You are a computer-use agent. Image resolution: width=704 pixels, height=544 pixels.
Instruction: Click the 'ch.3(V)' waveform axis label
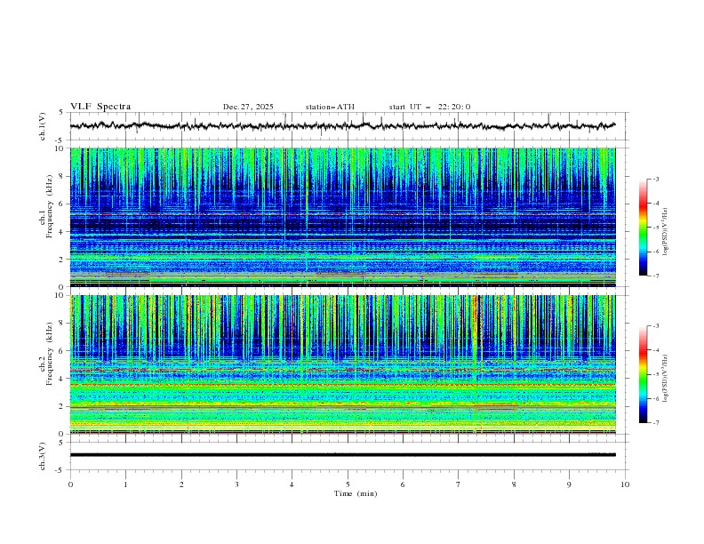43,456
